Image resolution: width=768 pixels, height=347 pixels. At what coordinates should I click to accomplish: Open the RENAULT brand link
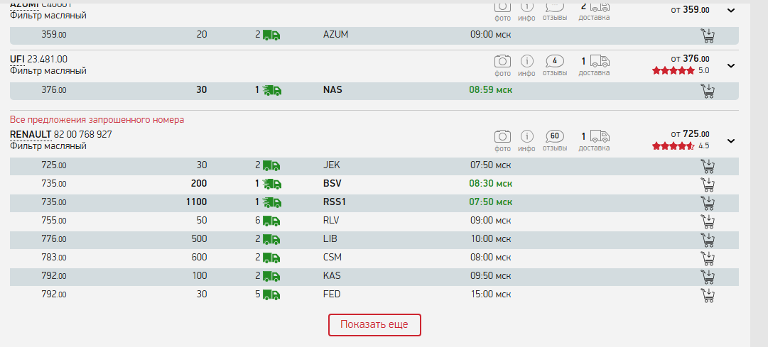[31, 135]
